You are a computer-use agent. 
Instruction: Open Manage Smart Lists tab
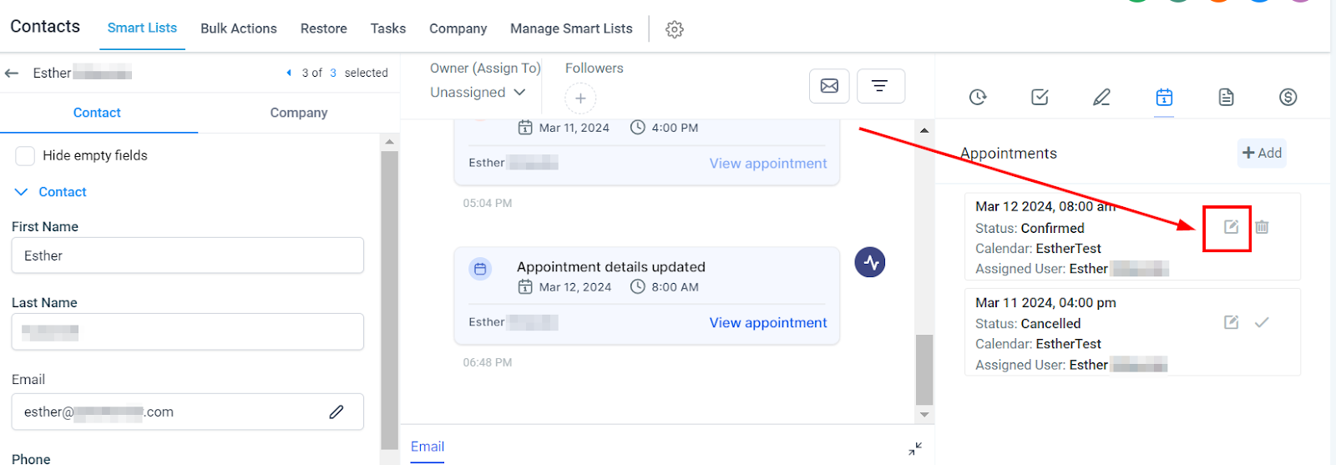(x=571, y=28)
